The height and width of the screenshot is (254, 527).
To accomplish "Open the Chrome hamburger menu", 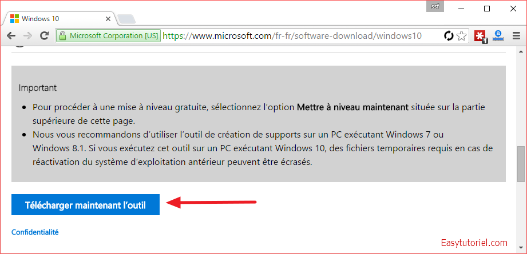I will (516, 36).
